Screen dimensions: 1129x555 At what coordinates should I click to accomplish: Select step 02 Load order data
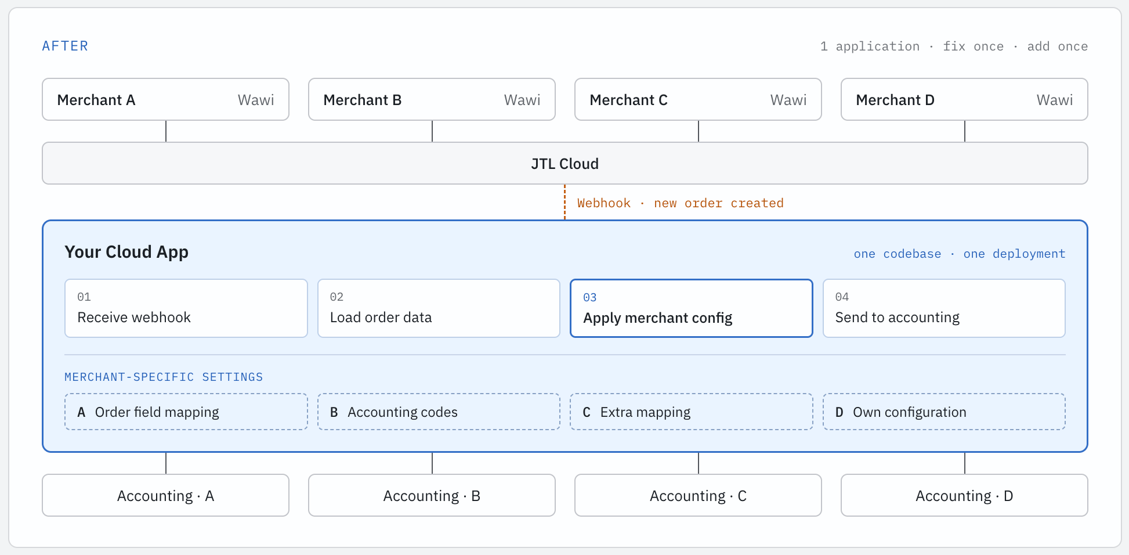click(439, 308)
